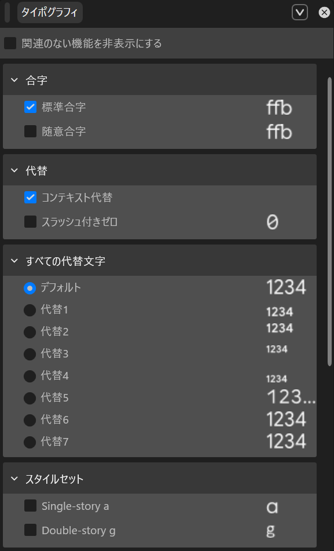The image size is (334, 551).
Task: Enable 関連のない機能を非表示にする
Action: (9, 43)
